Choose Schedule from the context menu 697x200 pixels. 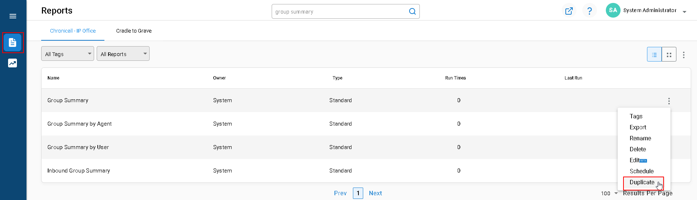(x=641, y=171)
